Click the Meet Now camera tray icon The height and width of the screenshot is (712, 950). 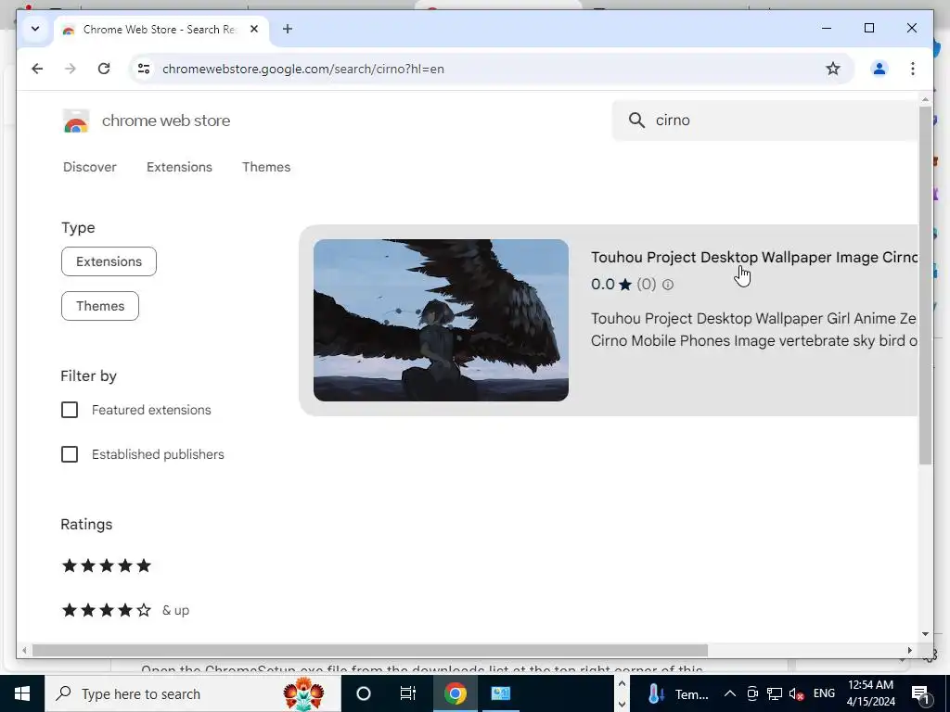tap(751, 693)
